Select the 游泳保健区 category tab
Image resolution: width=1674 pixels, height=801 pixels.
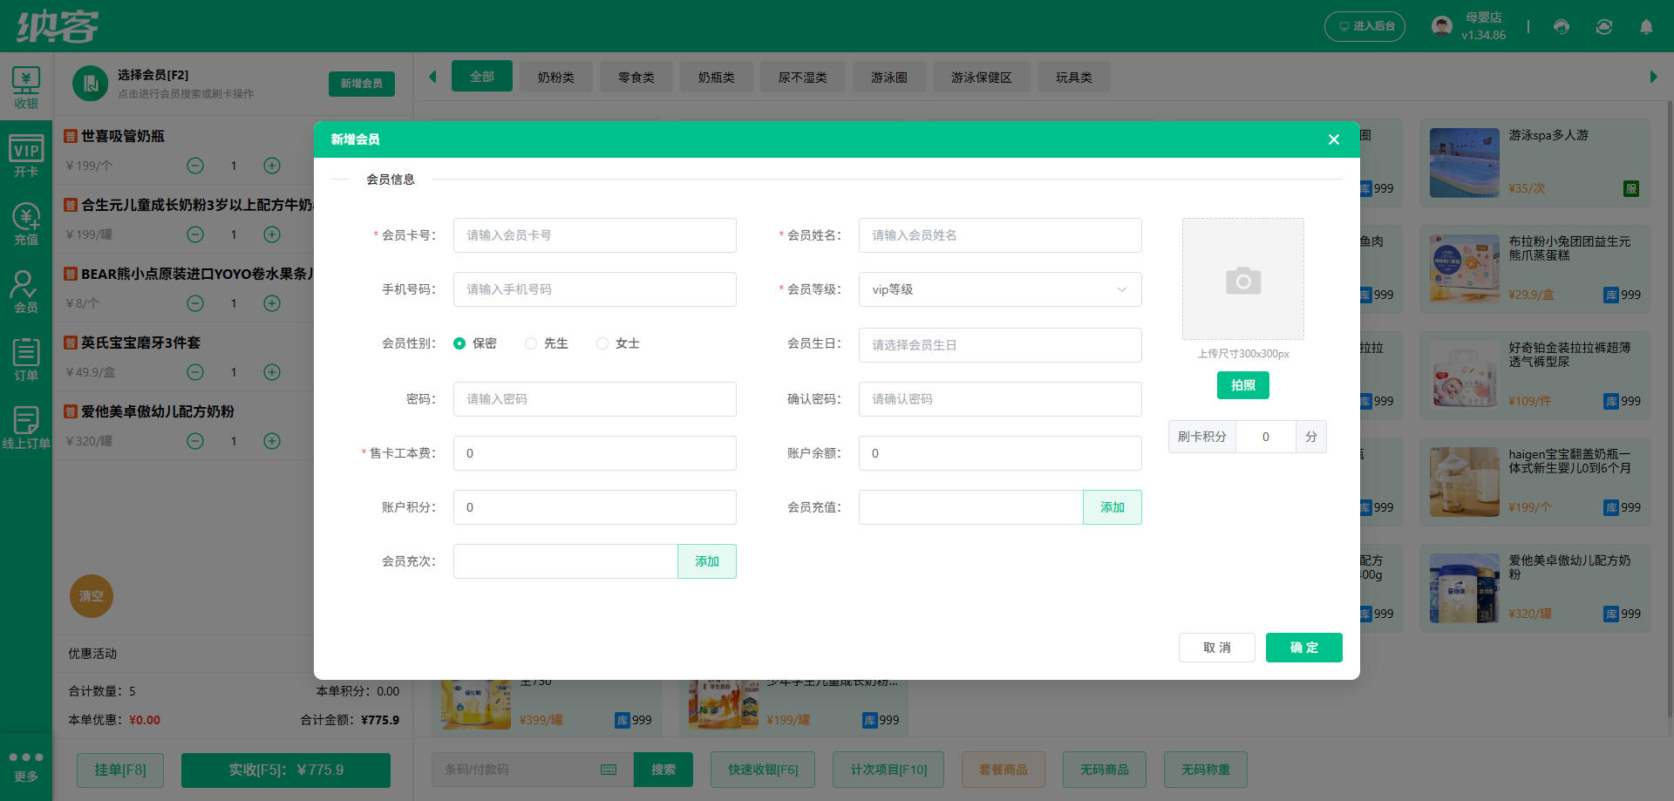[x=982, y=77]
